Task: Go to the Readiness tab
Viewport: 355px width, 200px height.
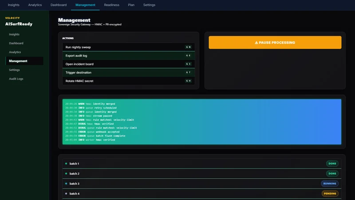Action: coord(112,5)
